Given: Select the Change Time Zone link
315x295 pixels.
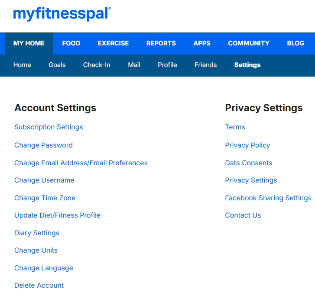Looking at the screenshot, I should [x=45, y=198].
